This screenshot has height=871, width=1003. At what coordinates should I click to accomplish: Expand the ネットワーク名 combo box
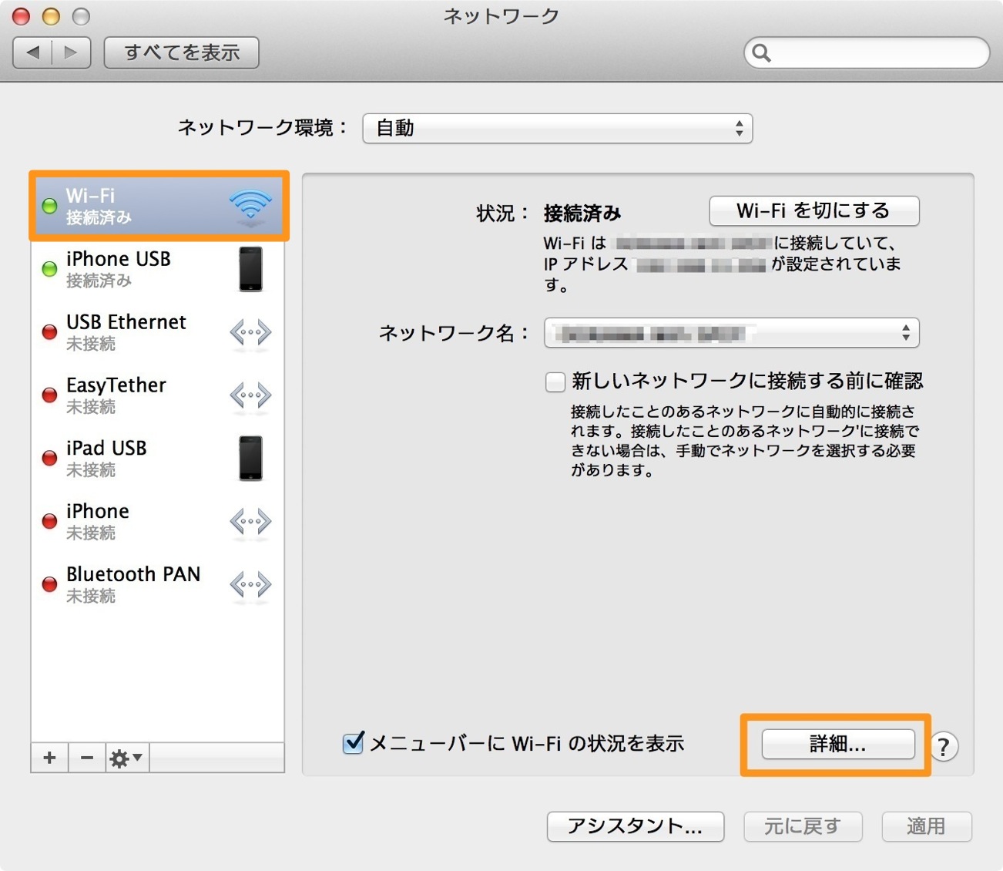point(732,333)
